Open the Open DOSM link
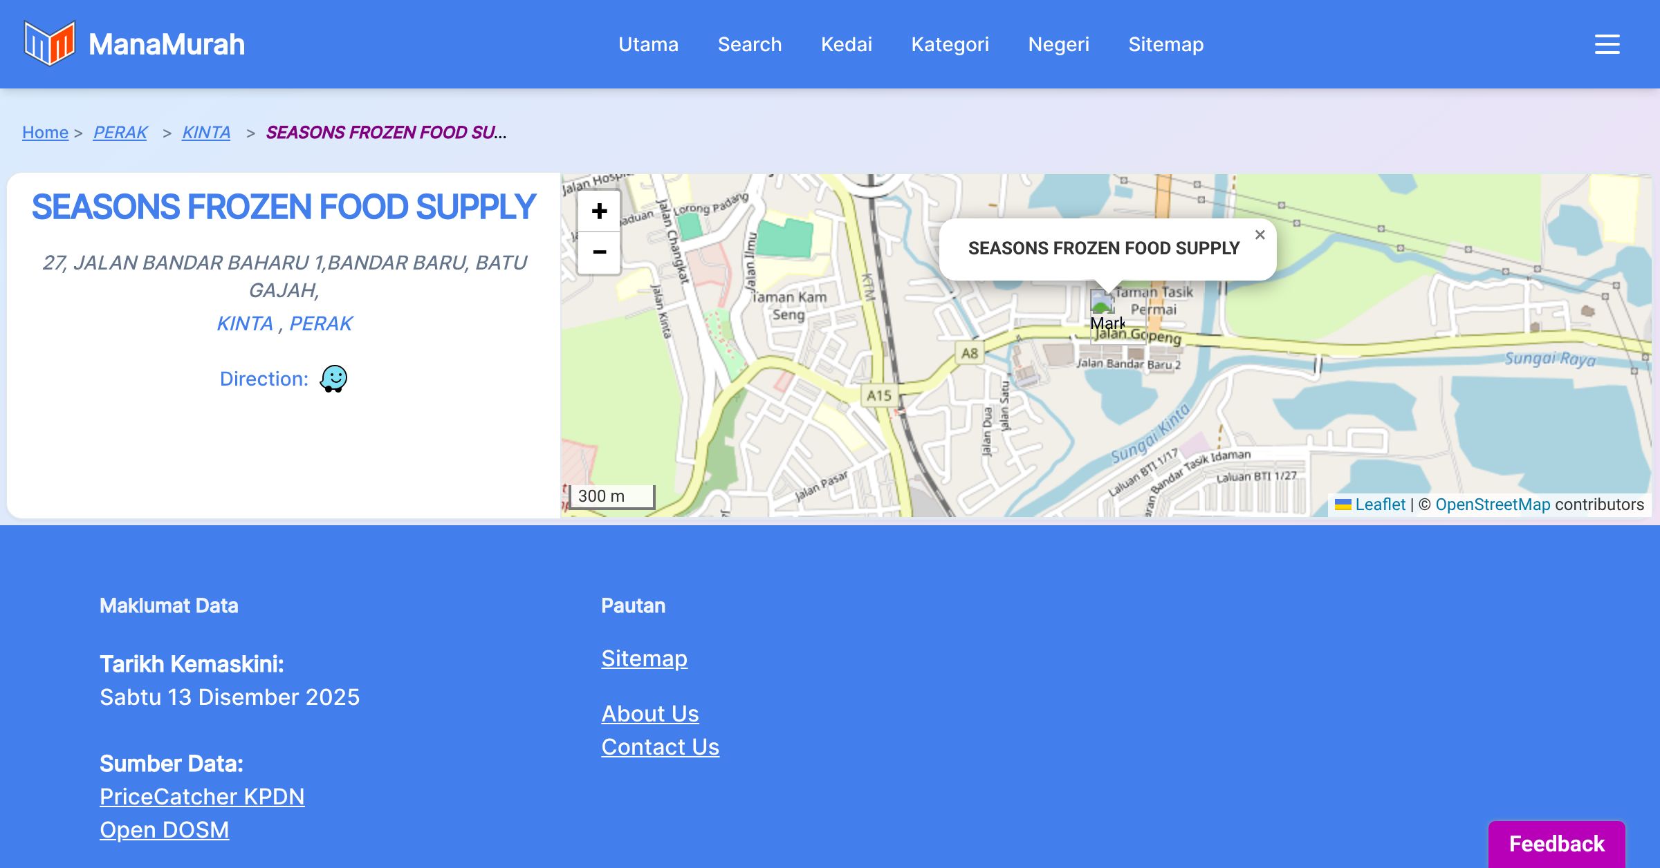Viewport: 1660px width, 868px height. click(164, 829)
